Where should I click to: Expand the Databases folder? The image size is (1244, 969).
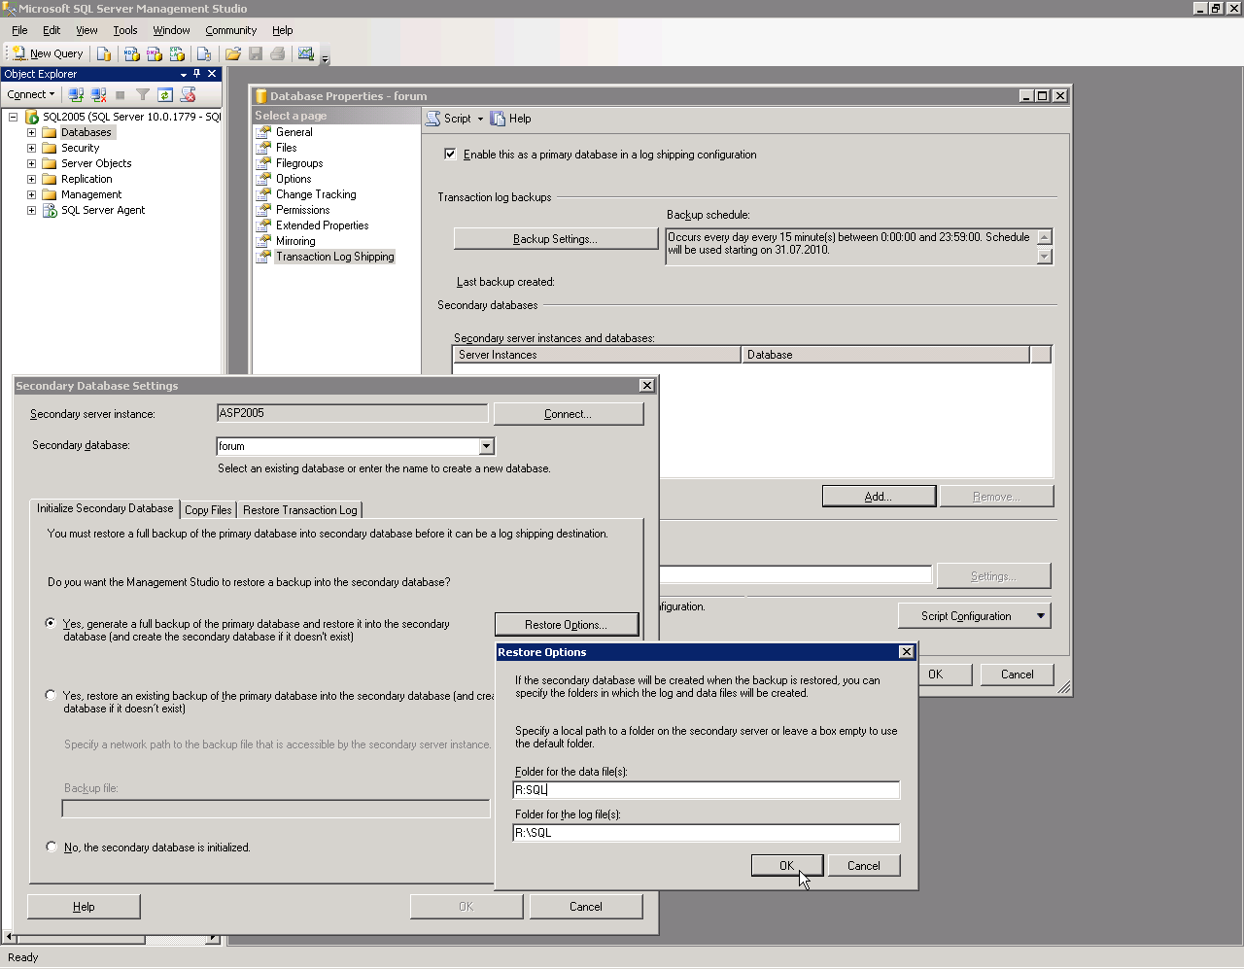(31, 132)
